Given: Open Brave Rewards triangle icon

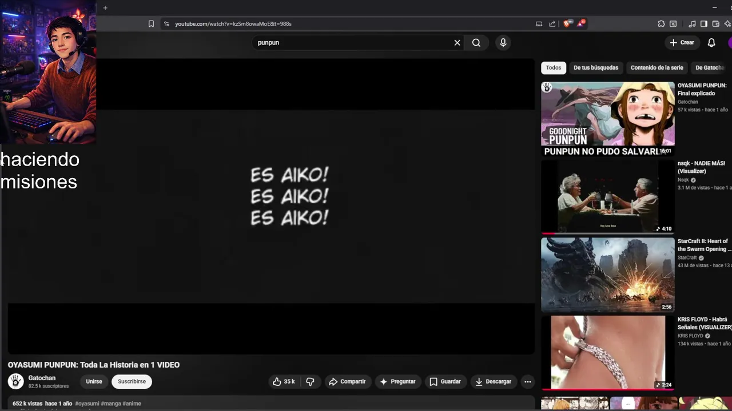Looking at the screenshot, I should pyautogui.click(x=581, y=23).
